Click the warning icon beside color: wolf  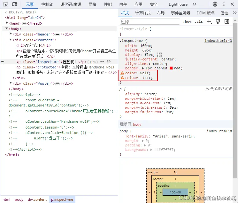tap(122, 73)
